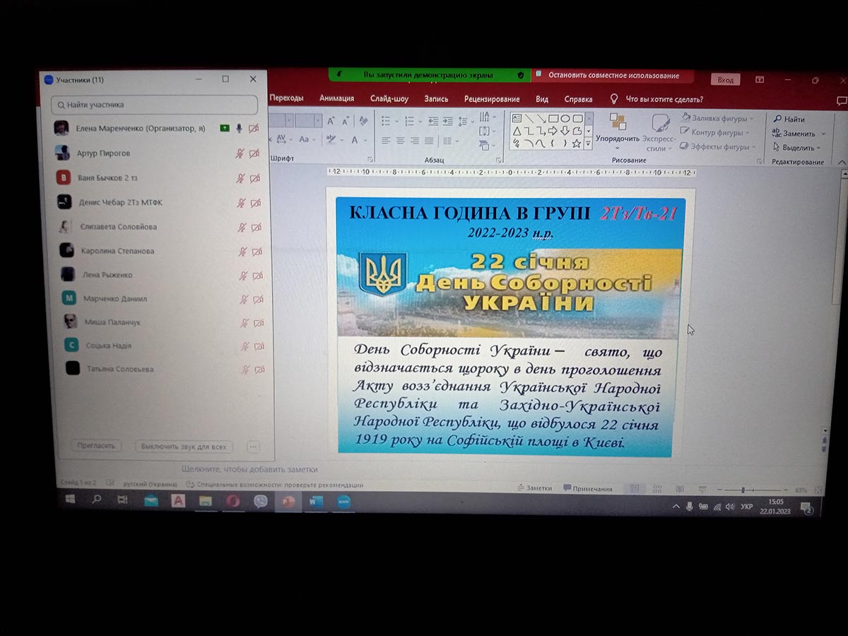Click the muted mic icon for Соцька Надія
Image resolution: width=848 pixels, height=636 pixels.
coord(245,346)
